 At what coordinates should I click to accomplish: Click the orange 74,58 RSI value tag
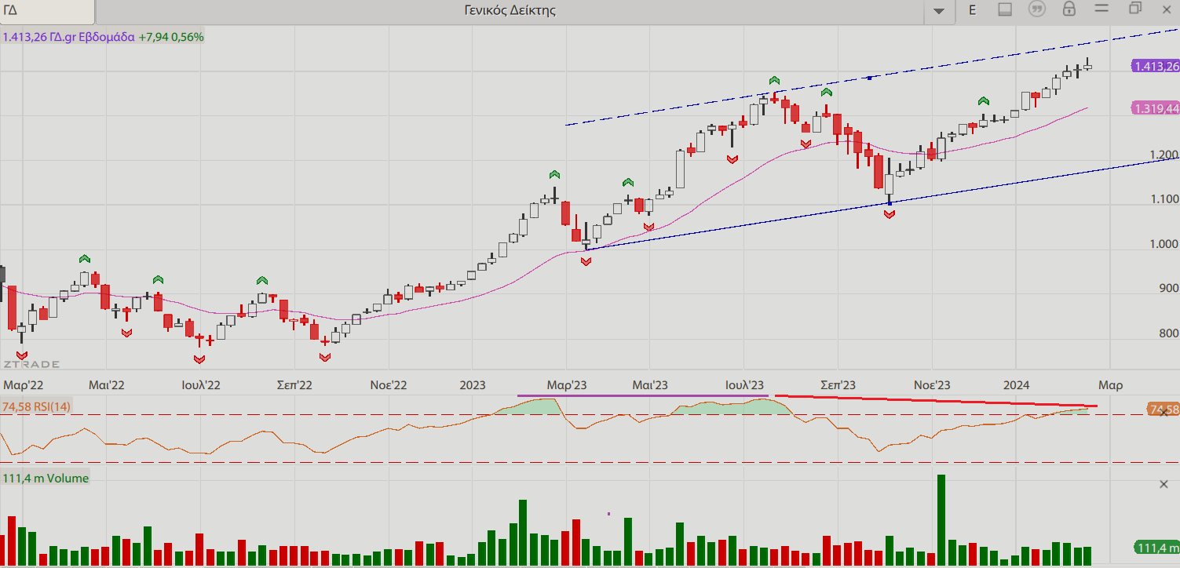tap(1163, 410)
